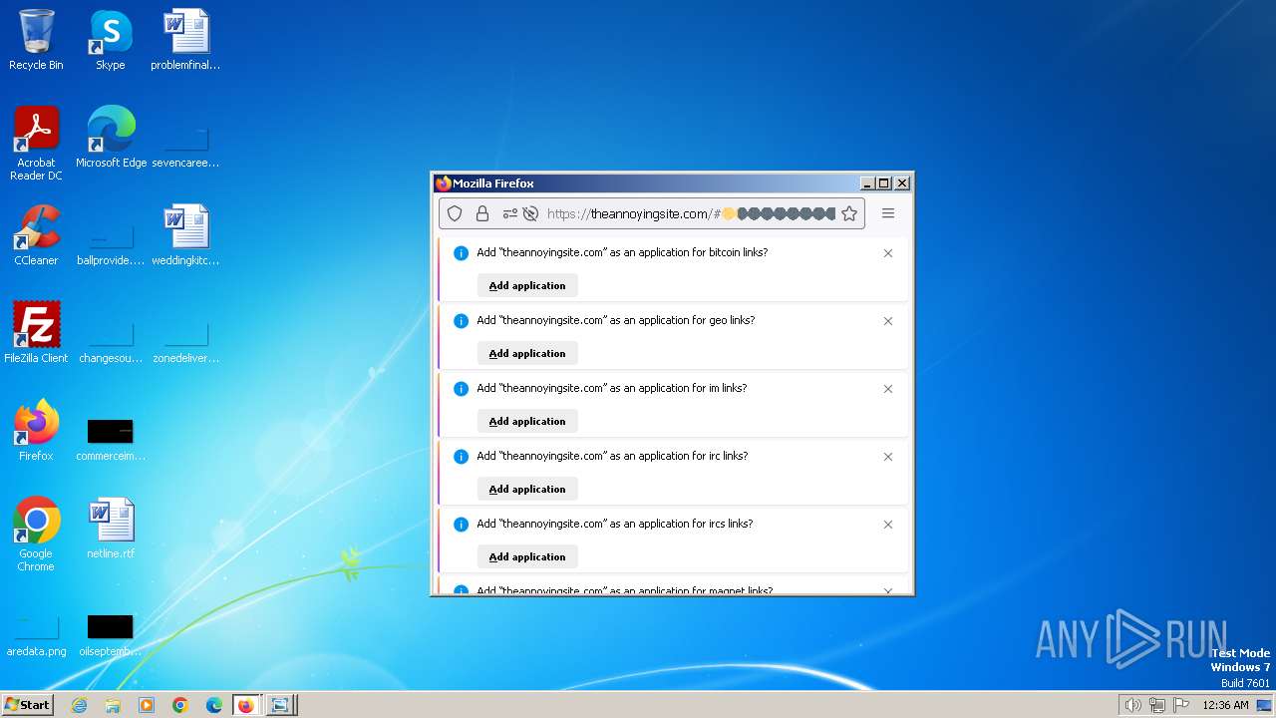The image size is (1276, 718).
Task: Open the Skype desktop shortcut
Action: coord(110,40)
